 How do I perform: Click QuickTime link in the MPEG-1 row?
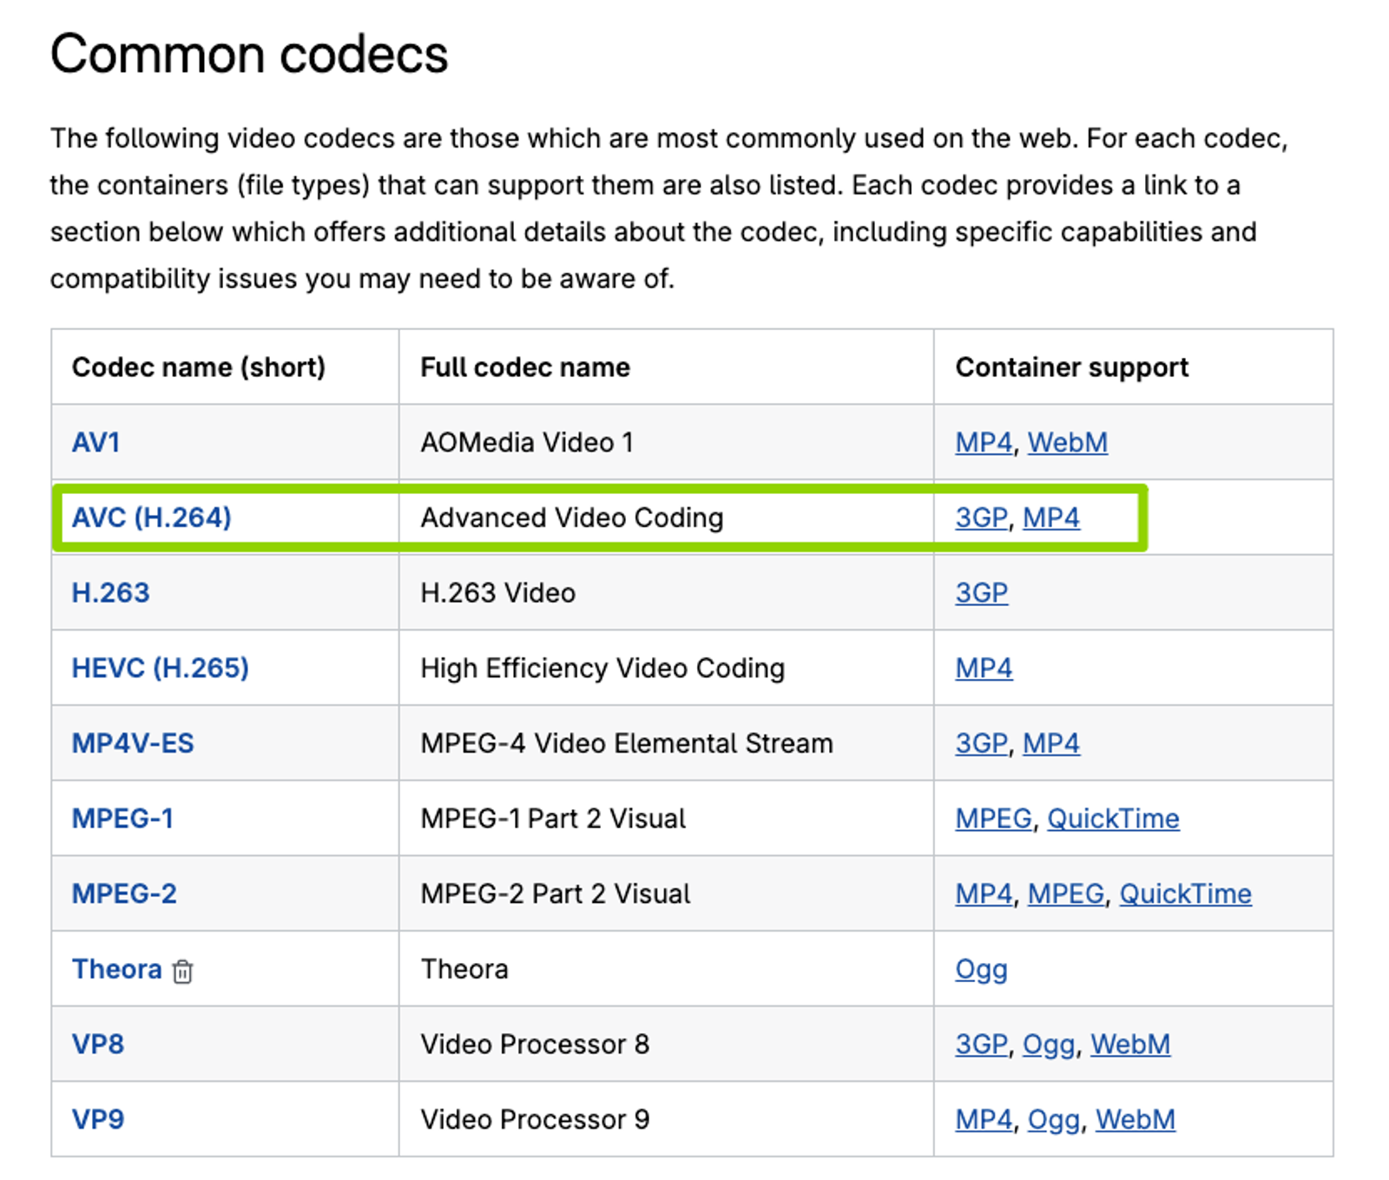tap(1113, 818)
